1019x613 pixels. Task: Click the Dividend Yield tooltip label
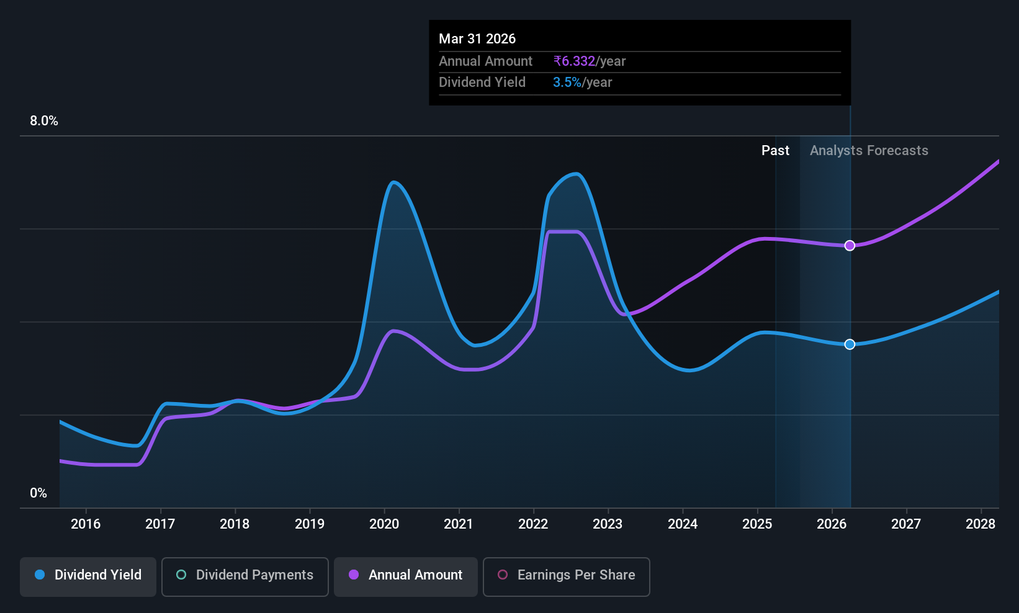coord(482,83)
